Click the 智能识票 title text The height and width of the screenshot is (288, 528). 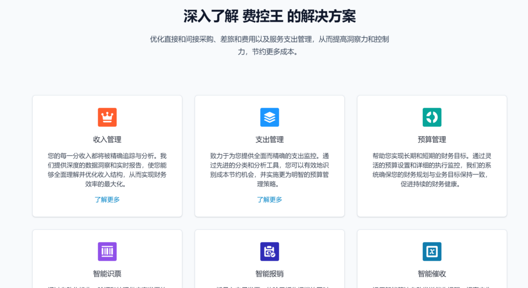point(107,274)
